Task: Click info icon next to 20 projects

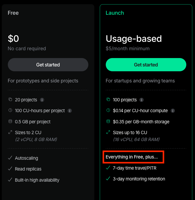Action: click(42, 100)
